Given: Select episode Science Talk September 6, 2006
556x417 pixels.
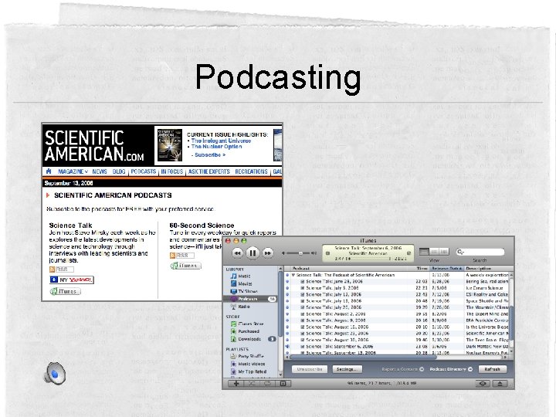Looking at the screenshot, I should 396,347.
